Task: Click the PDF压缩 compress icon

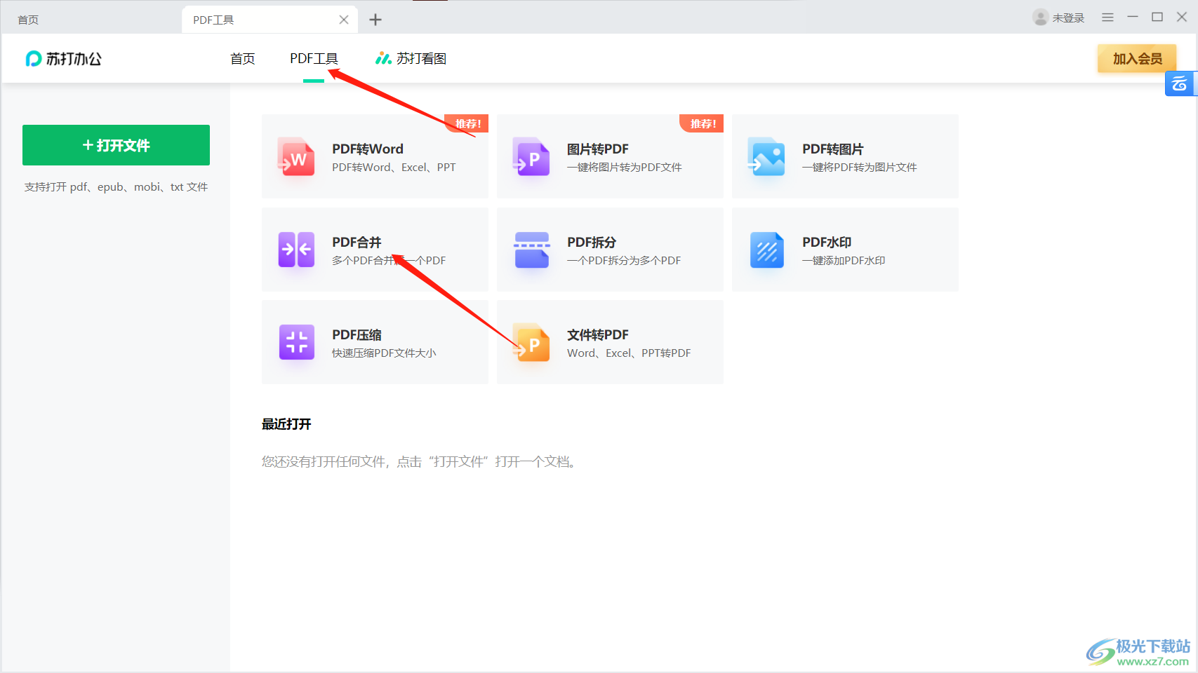Action: point(296,342)
